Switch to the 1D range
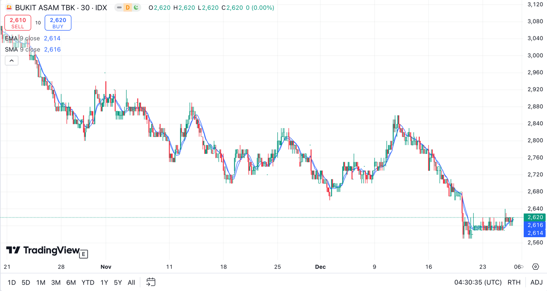Image resolution: width=547 pixels, height=291 pixels. click(x=11, y=282)
